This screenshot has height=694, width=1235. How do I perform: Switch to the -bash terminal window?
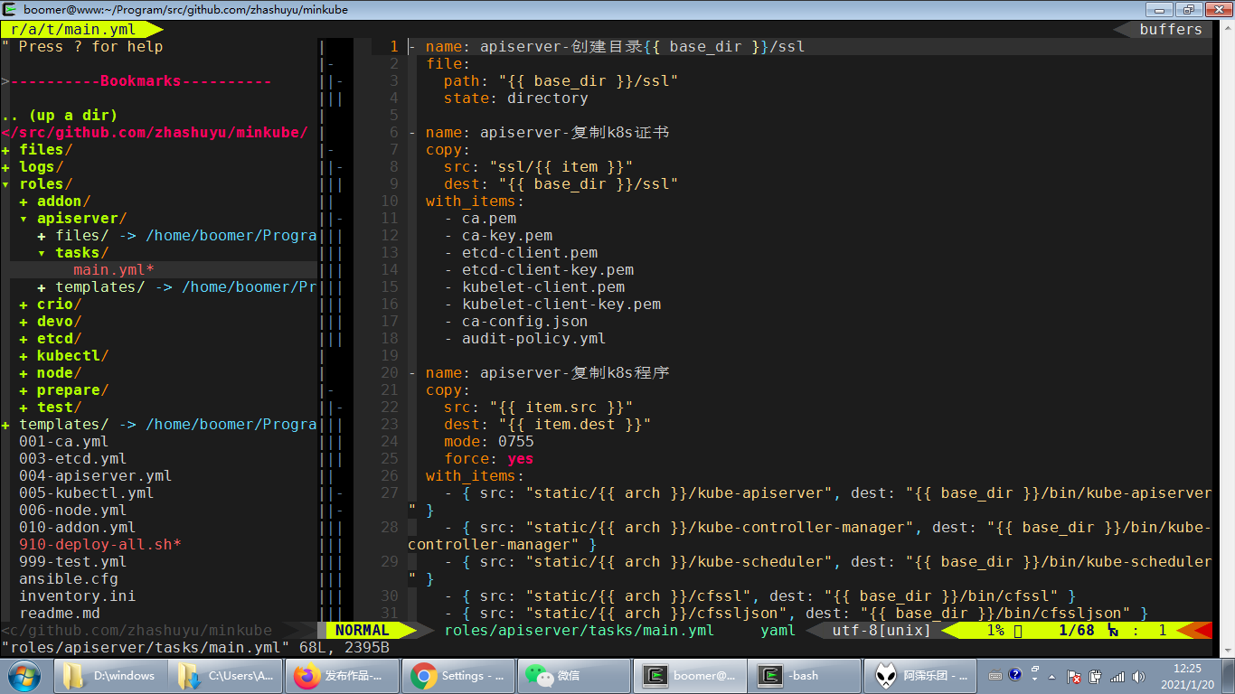tap(803, 675)
